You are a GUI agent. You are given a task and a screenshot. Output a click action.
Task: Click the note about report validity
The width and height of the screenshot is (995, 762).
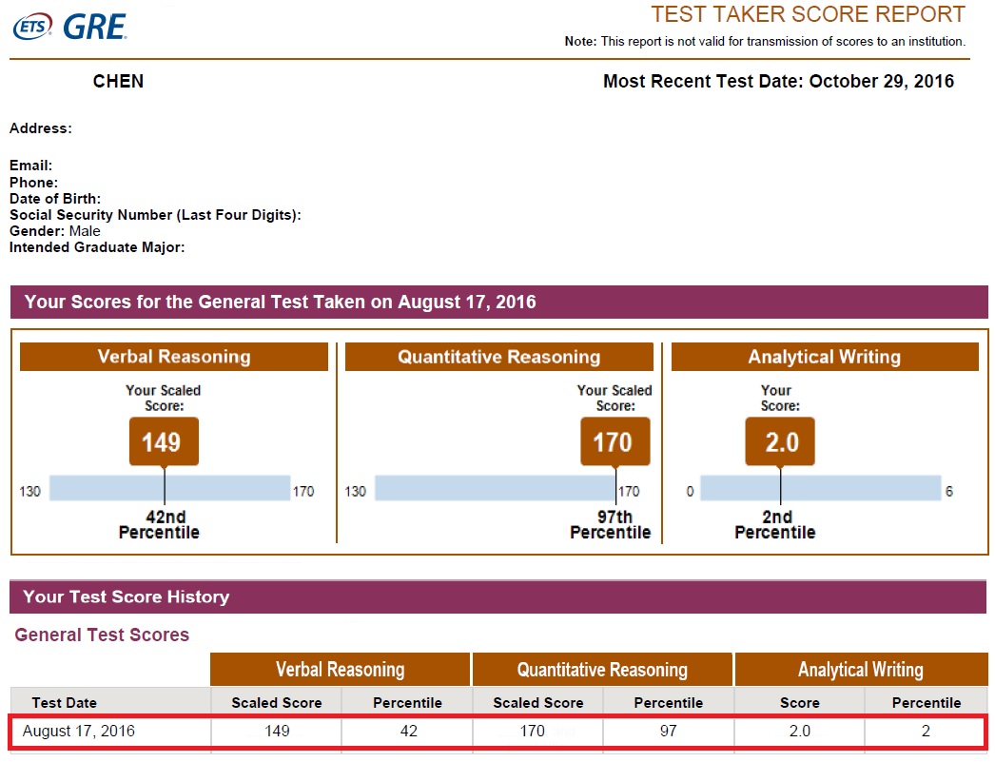pyautogui.click(x=766, y=41)
